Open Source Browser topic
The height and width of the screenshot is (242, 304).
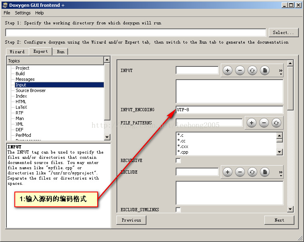pyautogui.click(x=31, y=90)
